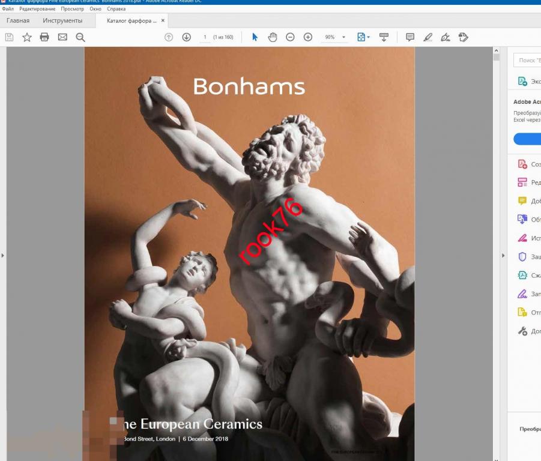Click the blue convert button in right panel
This screenshot has height=461, width=541.
[x=527, y=139]
